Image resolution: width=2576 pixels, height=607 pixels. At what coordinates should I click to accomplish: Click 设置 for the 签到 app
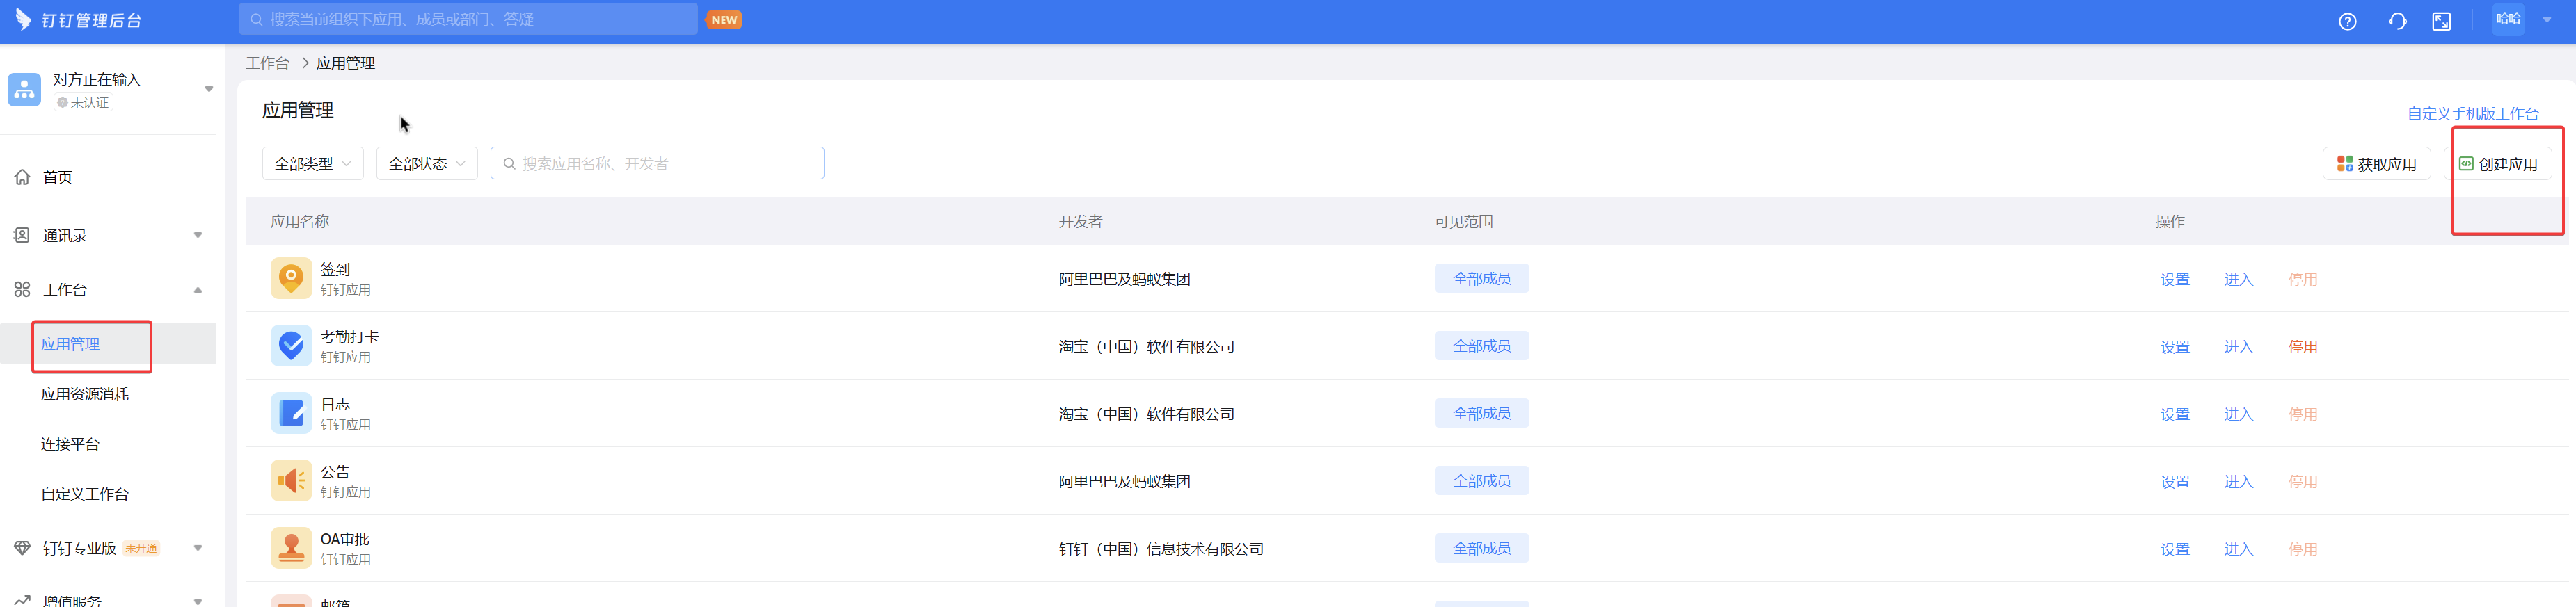coord(2175,279)
